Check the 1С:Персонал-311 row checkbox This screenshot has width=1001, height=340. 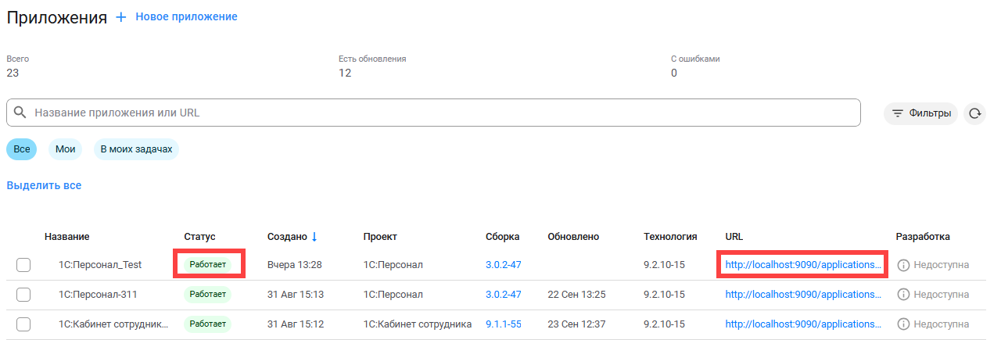click(23, 295)
